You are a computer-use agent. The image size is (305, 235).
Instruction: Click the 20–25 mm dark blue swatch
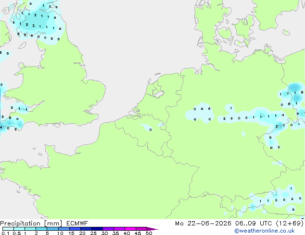coord(86,229)
